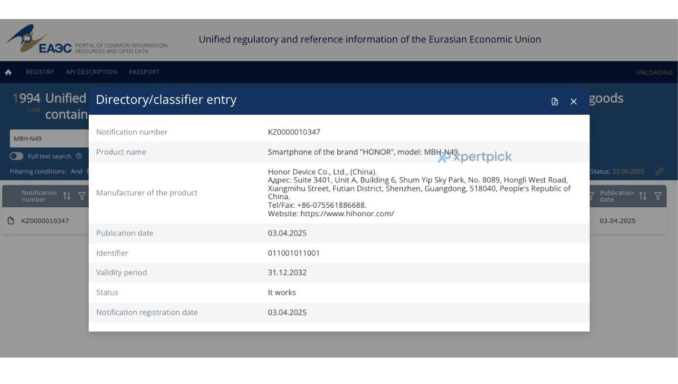Click the pencil icon to edit filtering conditions
The image size is (678, 384).
point(659,171)
